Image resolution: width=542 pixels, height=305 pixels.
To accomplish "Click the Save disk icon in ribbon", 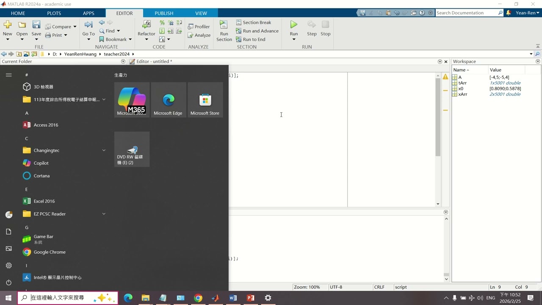I will pyautogui.click(x=36, y=25).
